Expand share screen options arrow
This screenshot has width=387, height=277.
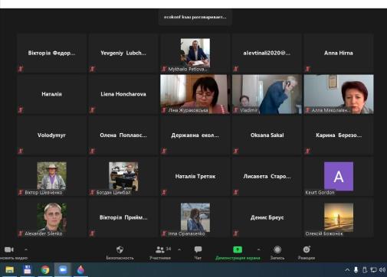(258, 249)
